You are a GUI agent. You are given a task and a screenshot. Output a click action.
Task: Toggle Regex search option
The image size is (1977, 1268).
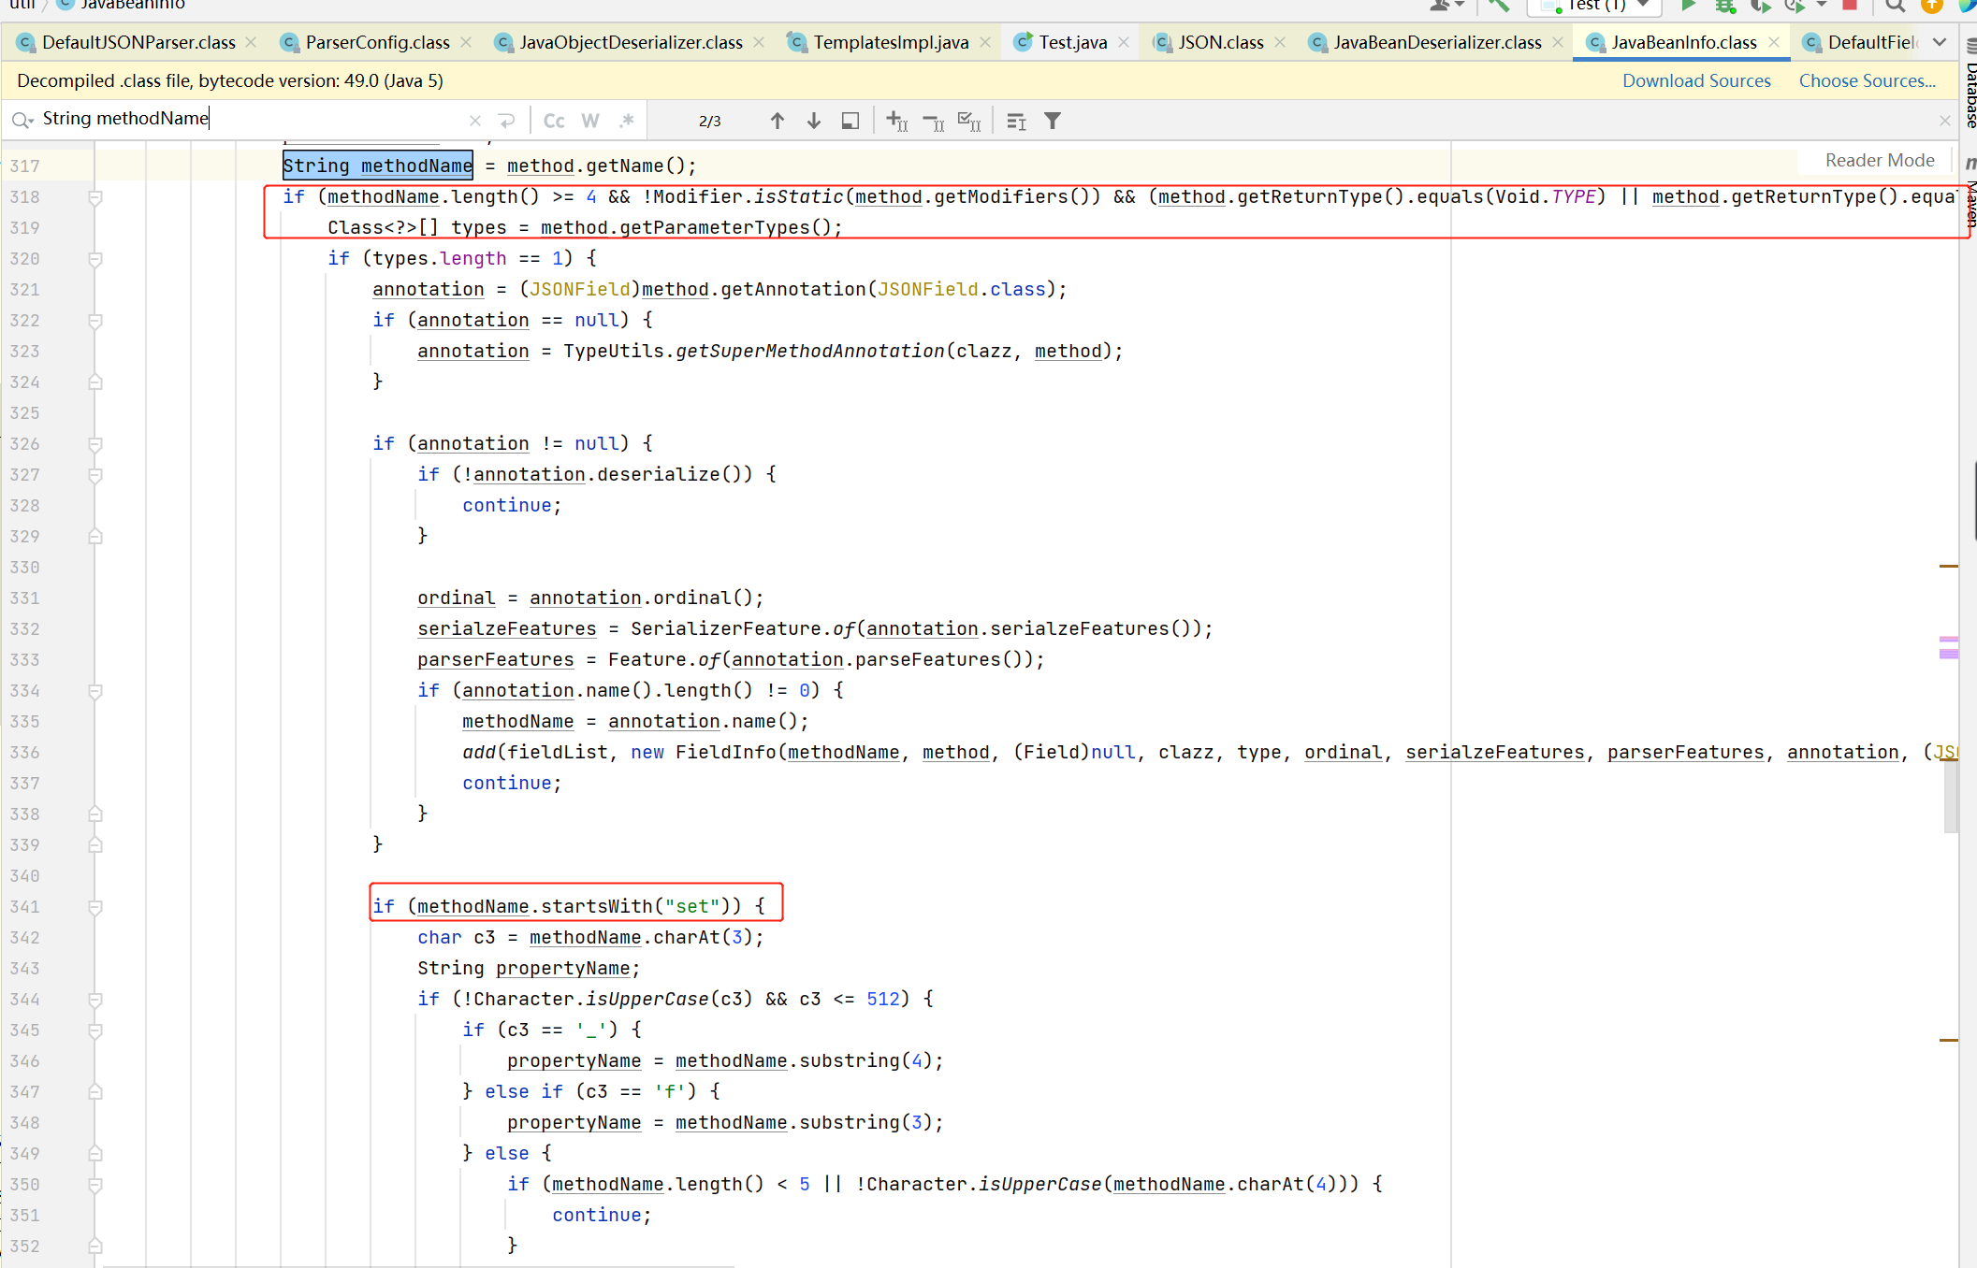626,121
